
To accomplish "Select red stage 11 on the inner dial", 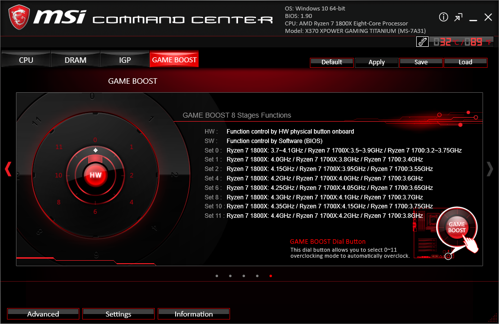I will pyautogui.click(x=59, y=147).
